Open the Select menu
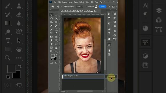The width and height of the screenshot is (166, 93). click(x=82, y=2)
